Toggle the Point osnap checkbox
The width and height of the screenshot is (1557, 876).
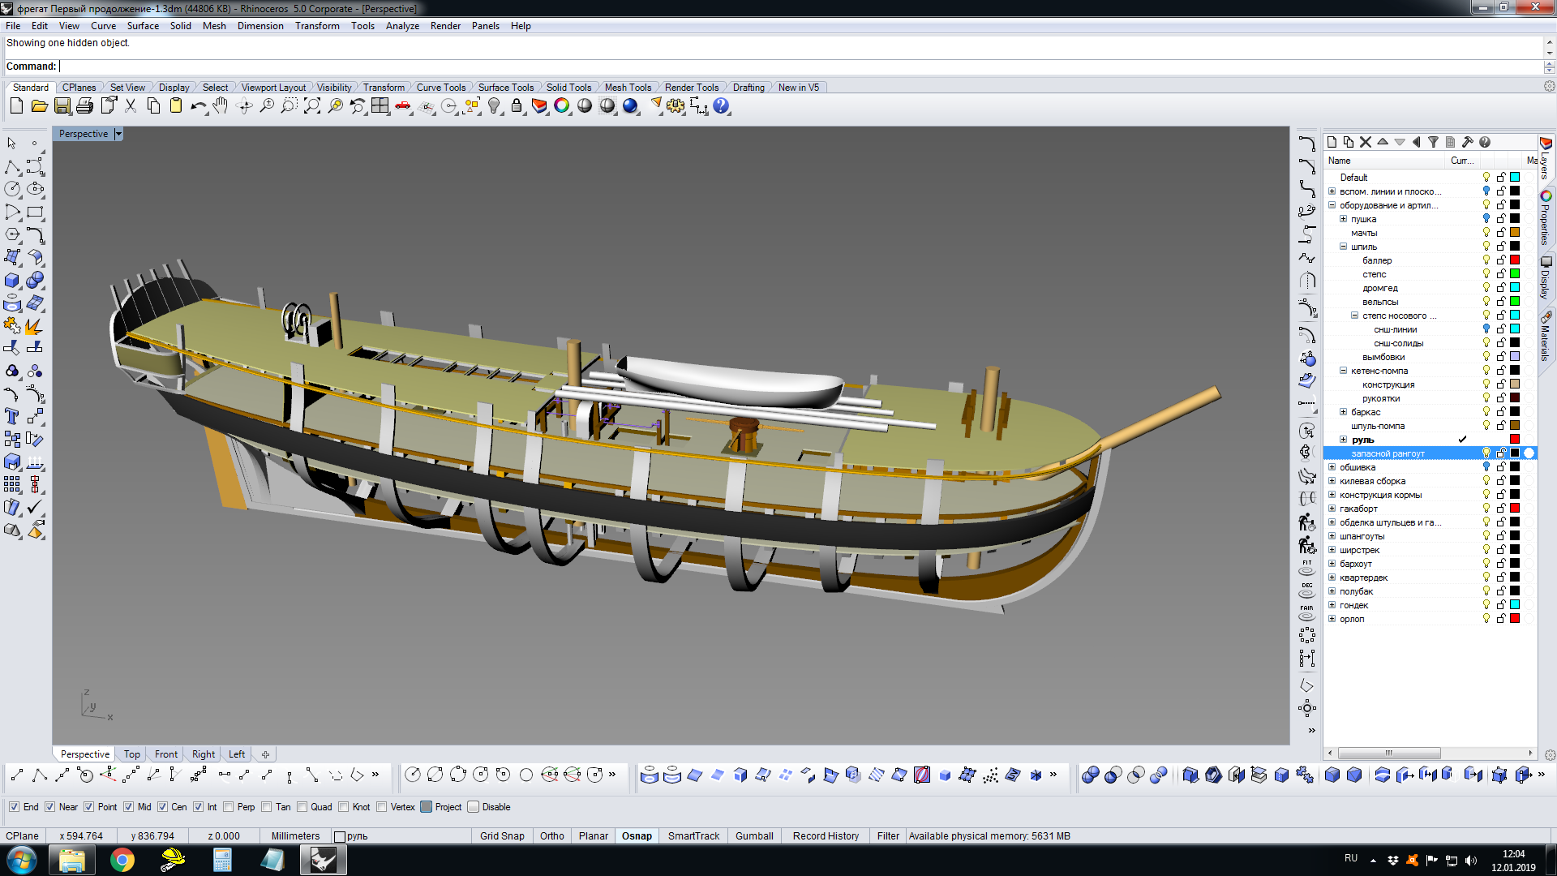coord(89,807)
